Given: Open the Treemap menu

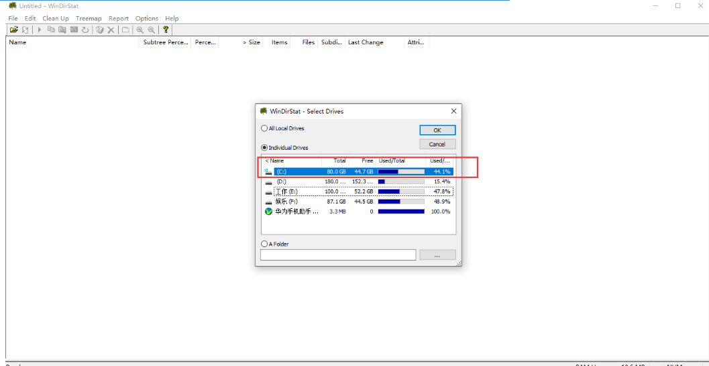Looking at the screenshot, I should click(x=89, y=19).
